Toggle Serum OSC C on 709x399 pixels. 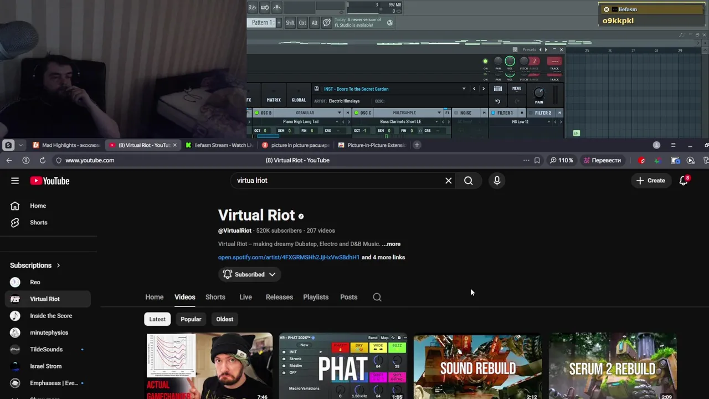[357, 113]
